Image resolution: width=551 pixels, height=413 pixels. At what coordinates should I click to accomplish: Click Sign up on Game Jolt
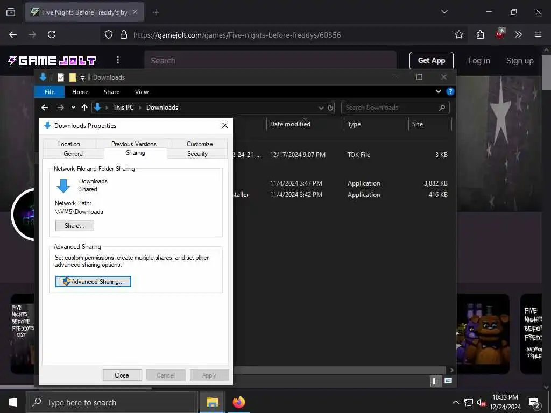(x=520, y=60)
